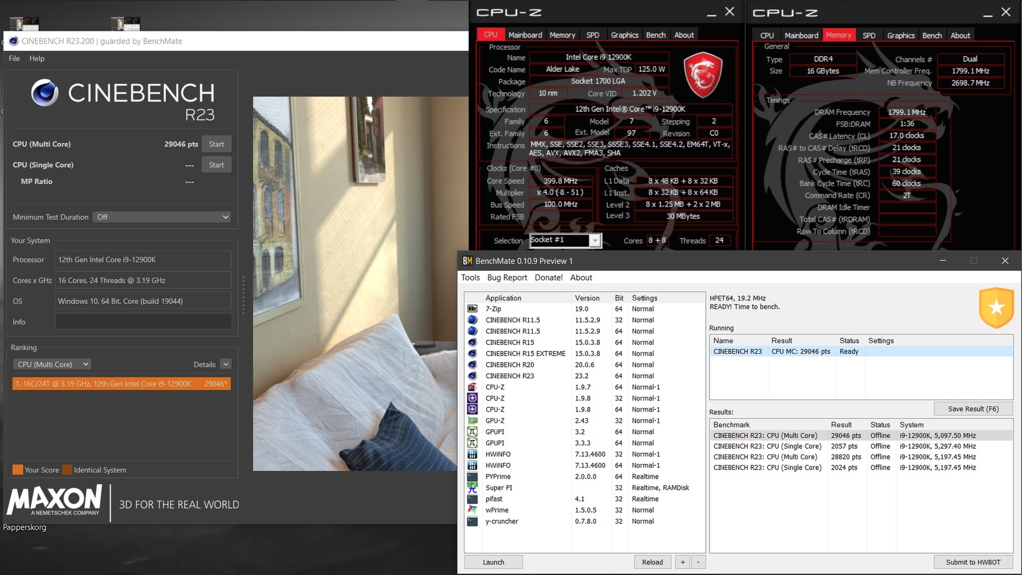Viewport: 1022px width, 575px height.
Task: Select the running CINEBENCH R23 29046 pts row
Action: [861, 351]
